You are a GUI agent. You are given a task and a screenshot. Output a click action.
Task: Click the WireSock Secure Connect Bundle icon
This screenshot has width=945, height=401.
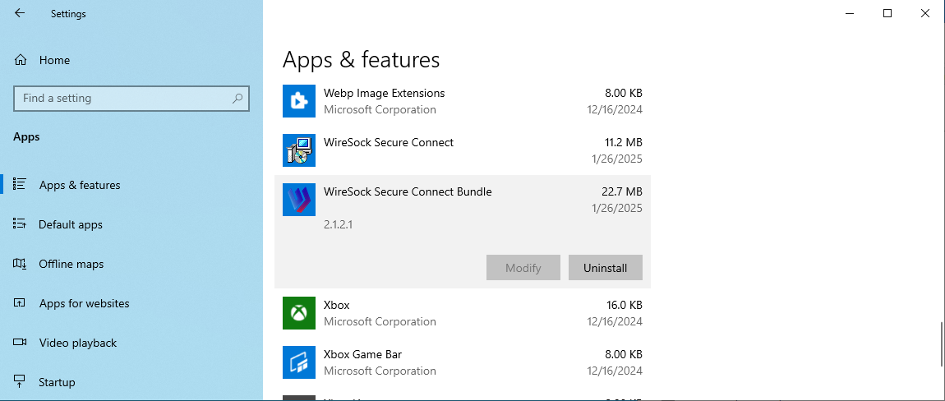pyautogui.click(x=299, y=200)
